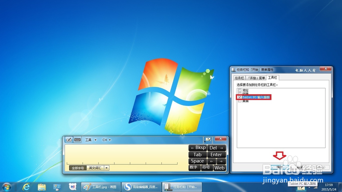The image size is (342, 192).
Task: Switch to the 任务栏和「开始」 taskbar button
Action: [x=182, y=187]
